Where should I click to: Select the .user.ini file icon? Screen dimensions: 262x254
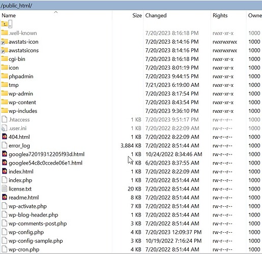(5, 128)
